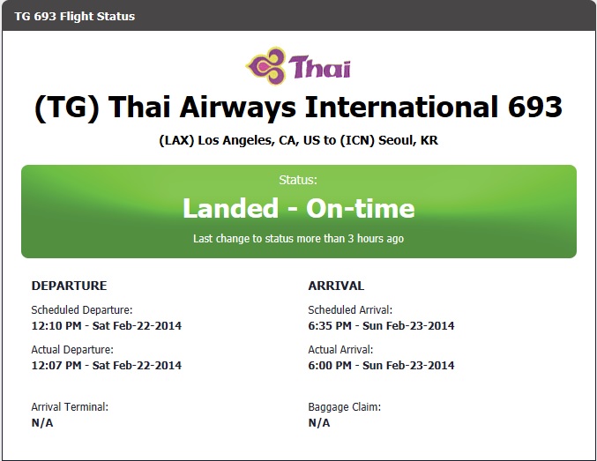The width and height of the screenshot is (597, 461).
Task: Click the Thai Airways orchid logo
Action: click(265, 66)
